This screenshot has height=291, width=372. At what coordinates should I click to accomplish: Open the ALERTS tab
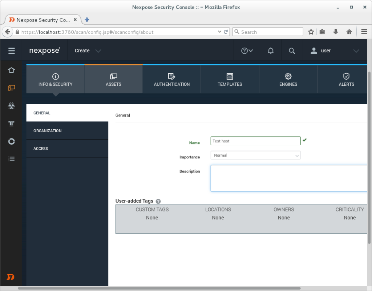346,79
